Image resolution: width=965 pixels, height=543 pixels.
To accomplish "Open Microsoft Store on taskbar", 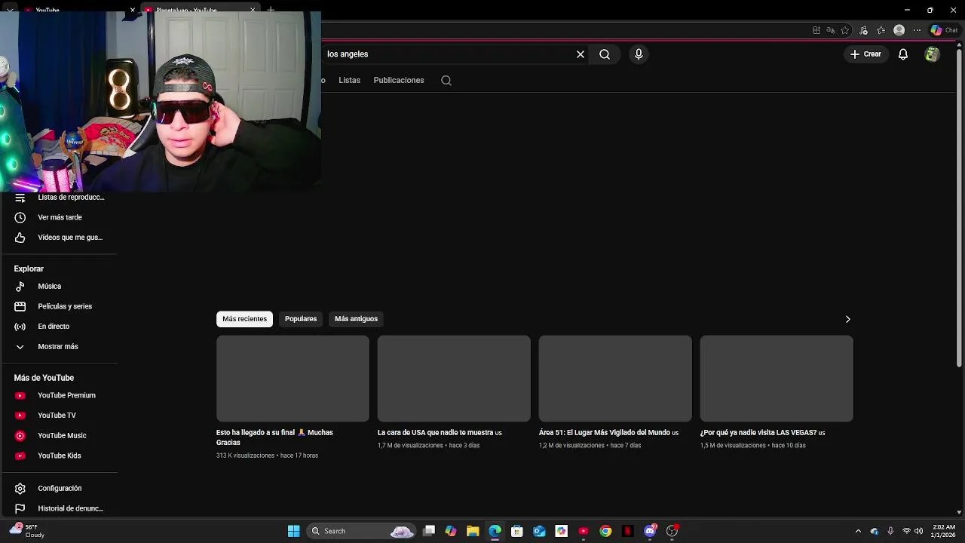I will pyautogui.click(x=517, y=531).
